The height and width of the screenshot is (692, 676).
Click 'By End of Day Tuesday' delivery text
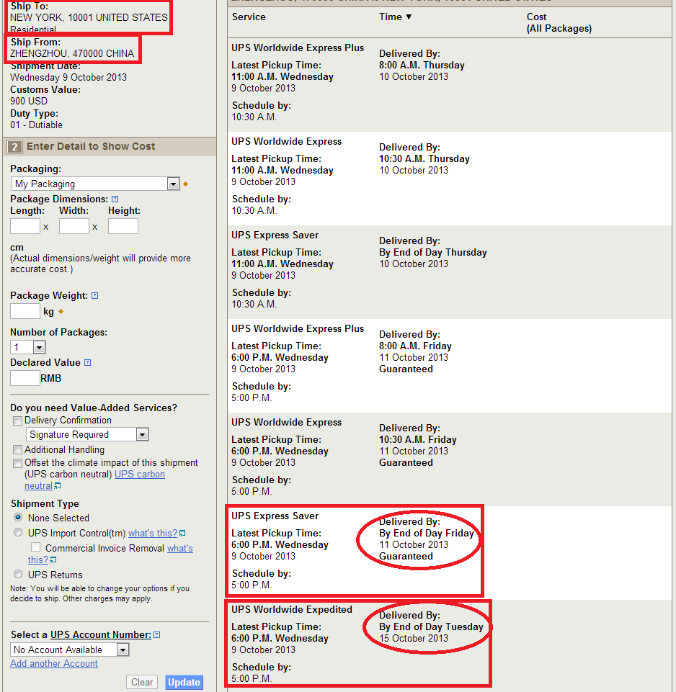pos(431,626)
